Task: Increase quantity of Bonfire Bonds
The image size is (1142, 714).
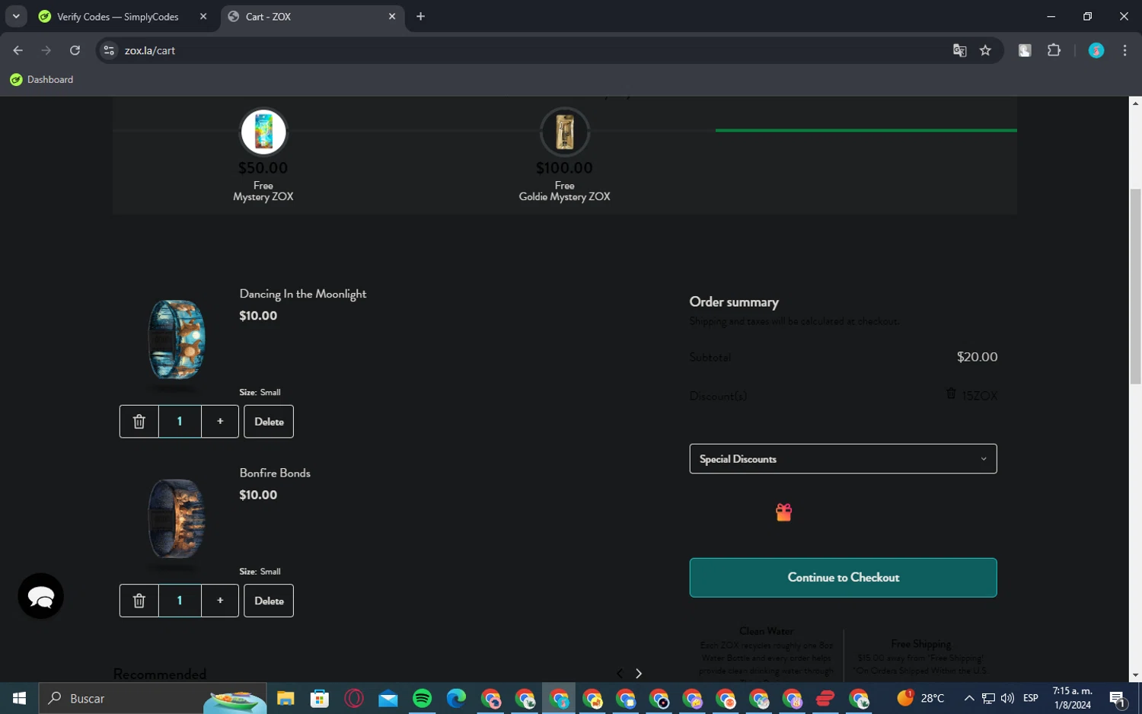Action: tap(220, 601)
